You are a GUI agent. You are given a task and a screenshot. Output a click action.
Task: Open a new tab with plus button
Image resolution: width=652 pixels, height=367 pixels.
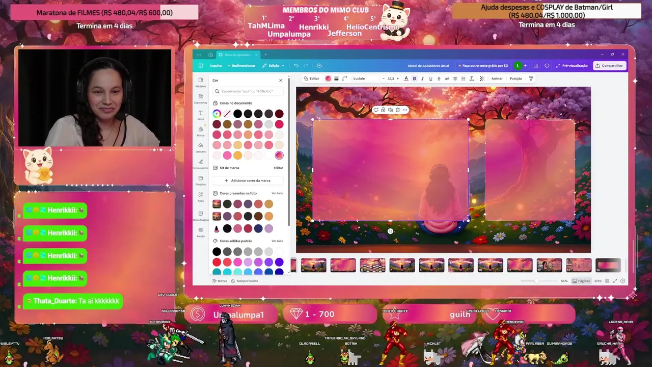[265, 55]
